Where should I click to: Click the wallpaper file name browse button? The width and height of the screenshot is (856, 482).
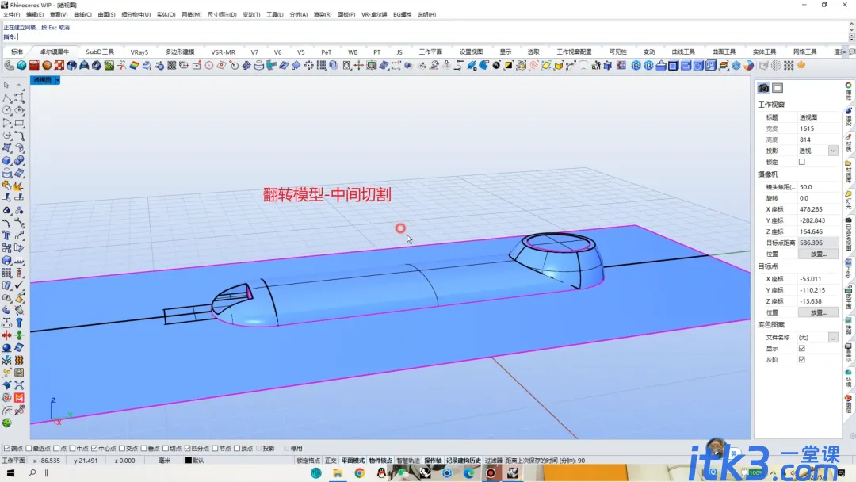pyautogui.click(x=833, y=338)
